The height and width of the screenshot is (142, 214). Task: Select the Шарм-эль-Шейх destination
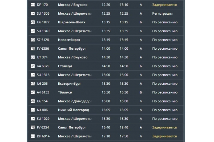click(x=71, y=22)
